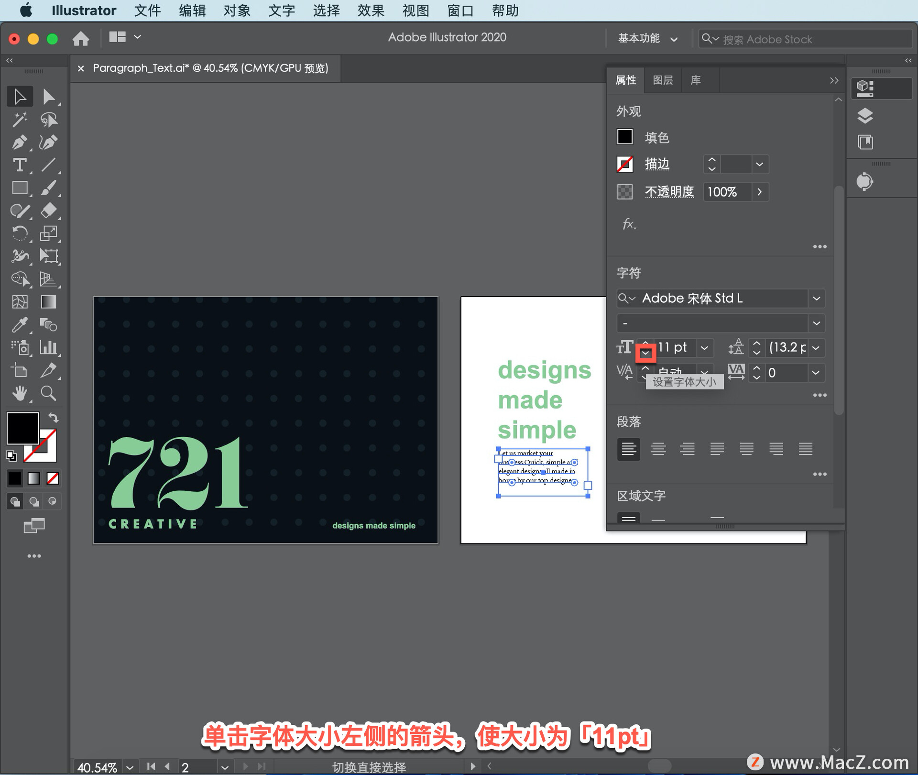
Task: Switch to the 图层 tab
Action: [x=663, y=80]
